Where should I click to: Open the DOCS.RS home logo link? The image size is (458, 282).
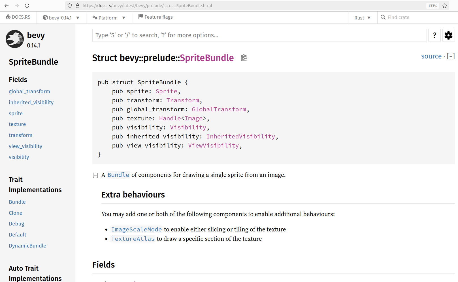(x=18, y=17)
